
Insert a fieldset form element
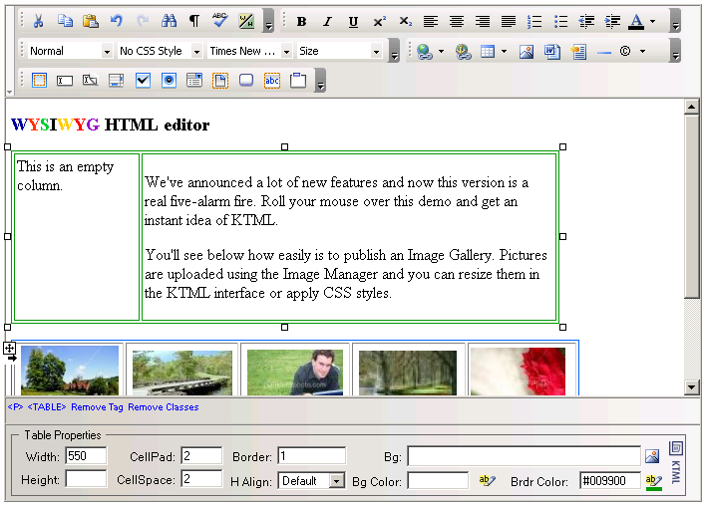pos(298,81)
